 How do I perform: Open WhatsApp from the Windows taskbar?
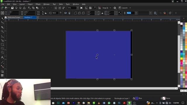coord(109,103)
